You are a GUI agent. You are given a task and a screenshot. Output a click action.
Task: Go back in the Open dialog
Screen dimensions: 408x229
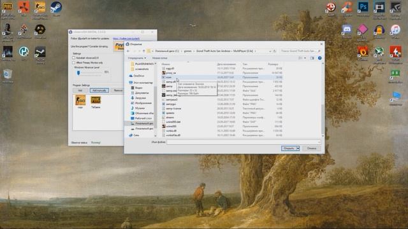pyautogui.click(x=128, y=51)
